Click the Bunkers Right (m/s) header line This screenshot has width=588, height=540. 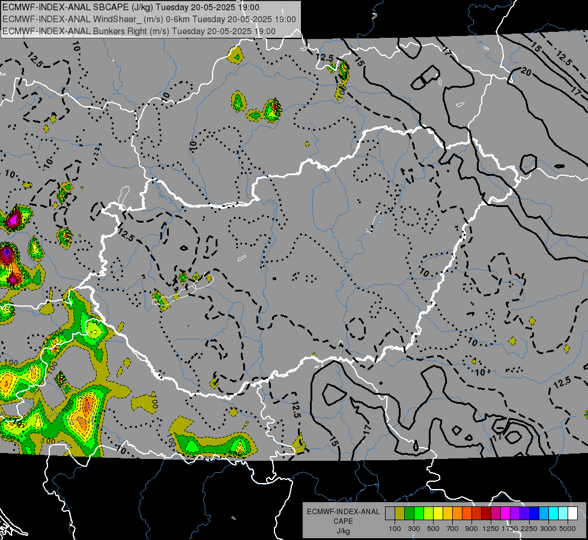139,31
